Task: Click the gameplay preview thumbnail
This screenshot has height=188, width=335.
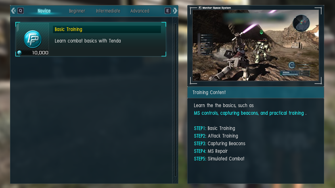Action: pyautogui.click(x=255, y=45)
